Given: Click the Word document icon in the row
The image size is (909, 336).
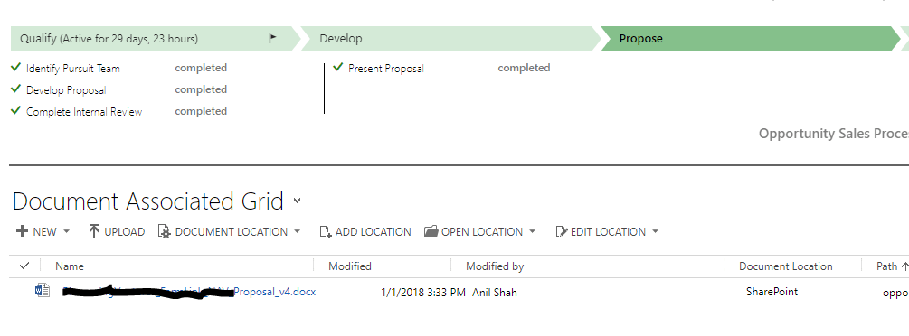Looking at the screenshot, I should coord(43,290).
